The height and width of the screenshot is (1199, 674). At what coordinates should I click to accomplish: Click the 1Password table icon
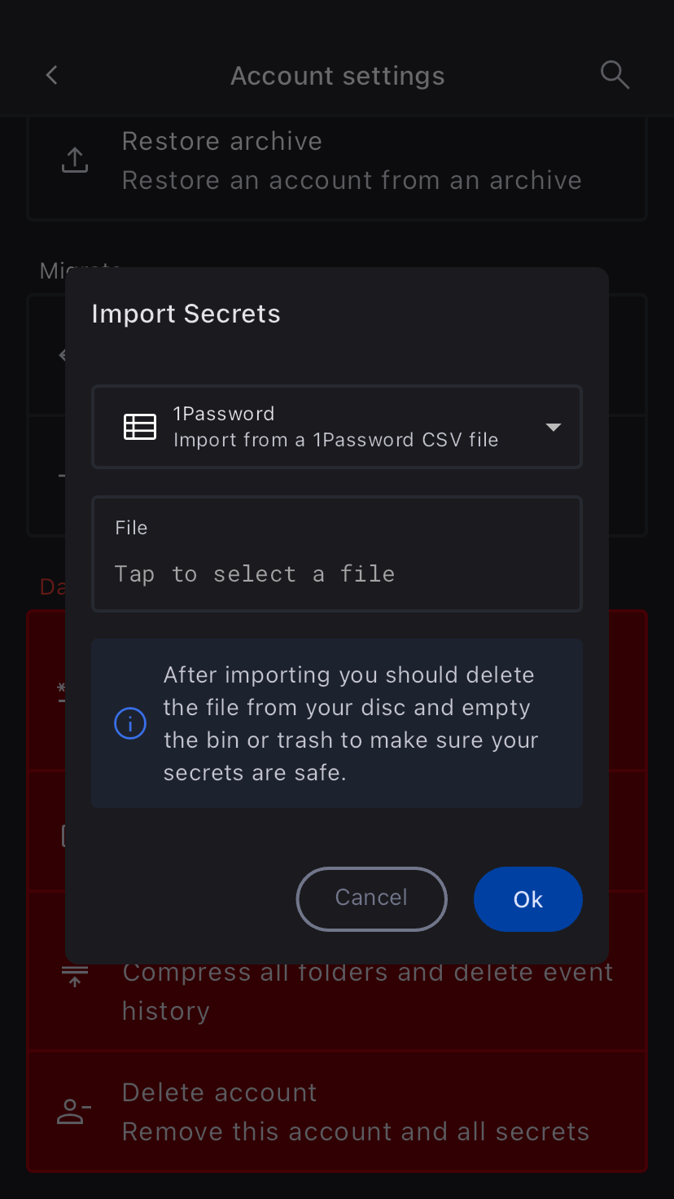(140, 427)
